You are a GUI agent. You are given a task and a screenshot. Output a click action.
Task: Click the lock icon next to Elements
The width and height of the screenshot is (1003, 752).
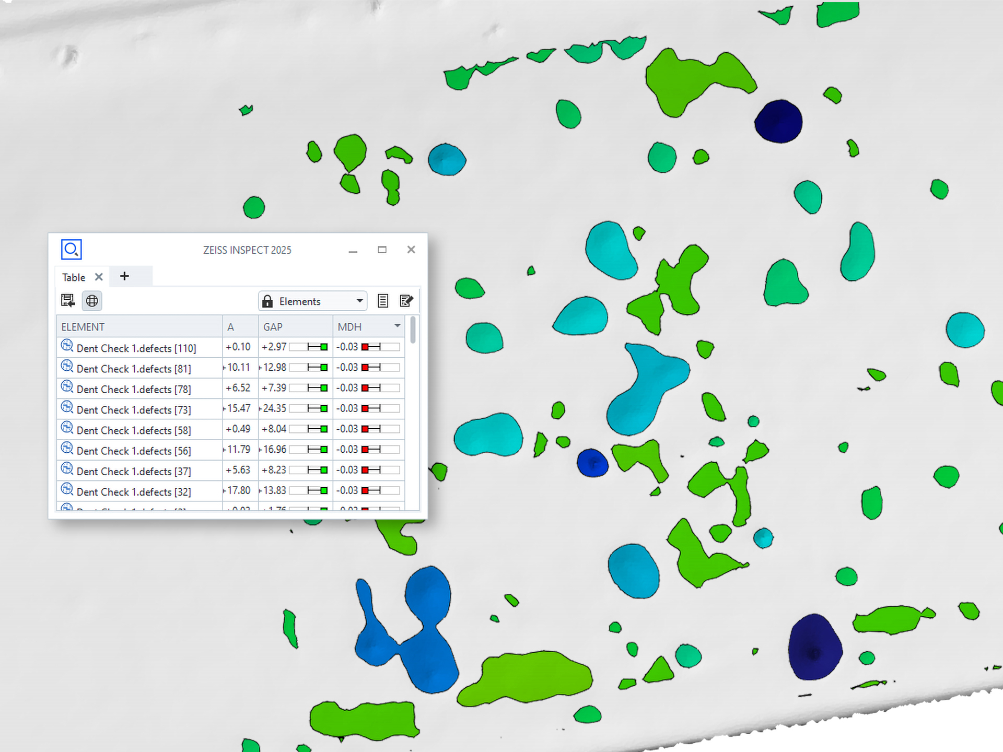[269, 301]
